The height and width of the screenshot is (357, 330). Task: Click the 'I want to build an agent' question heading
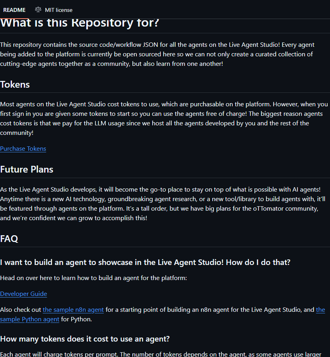[x=145, y=263]
